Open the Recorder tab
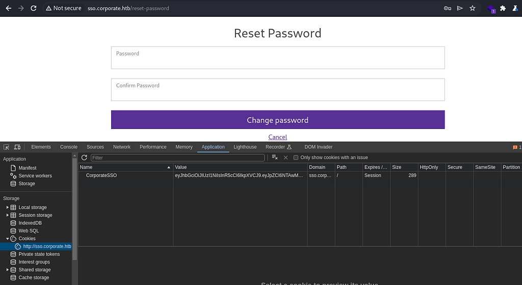This screenshot has width=522, height=285. pyautogui.click(x=278, y=147)
